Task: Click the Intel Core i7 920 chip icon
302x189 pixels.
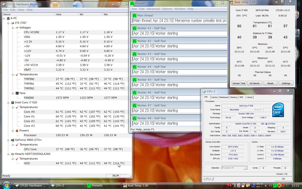Action: pyautogui.click(x=12, y=103)
